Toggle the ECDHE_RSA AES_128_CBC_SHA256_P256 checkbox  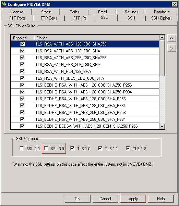coord(22,85)
